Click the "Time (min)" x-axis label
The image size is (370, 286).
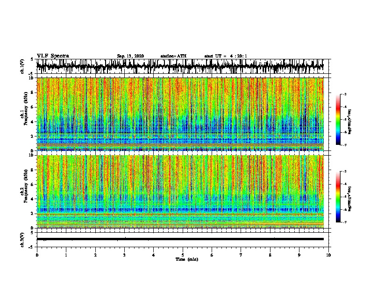pos(187,259)
